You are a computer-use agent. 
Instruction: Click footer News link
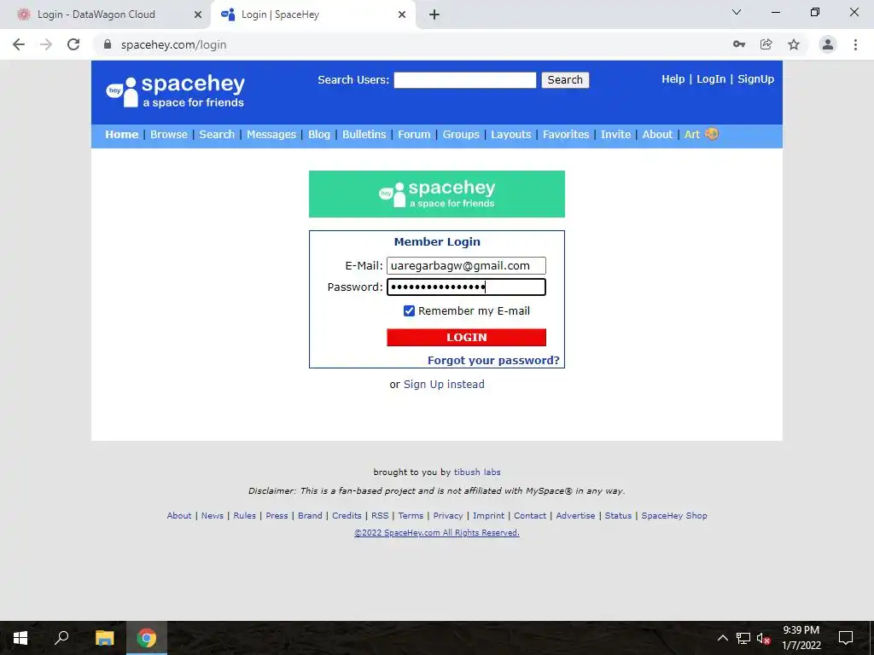212,516
